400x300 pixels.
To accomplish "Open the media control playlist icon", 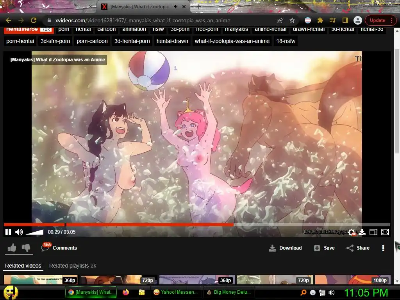I will pyautogui.click(x=332, y=20).
